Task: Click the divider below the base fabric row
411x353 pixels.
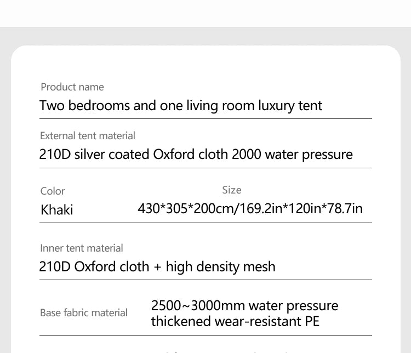Action: 206,335
